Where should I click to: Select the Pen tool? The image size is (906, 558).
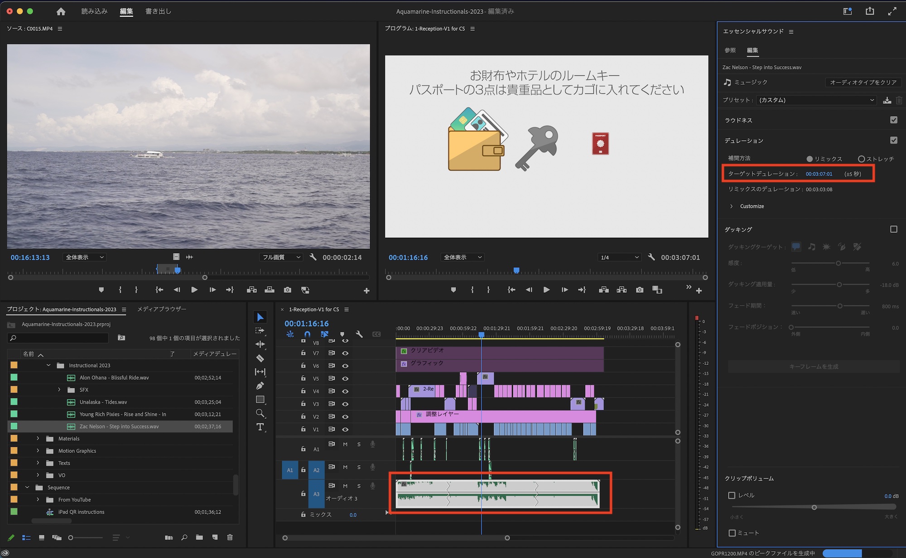[260, 386]
